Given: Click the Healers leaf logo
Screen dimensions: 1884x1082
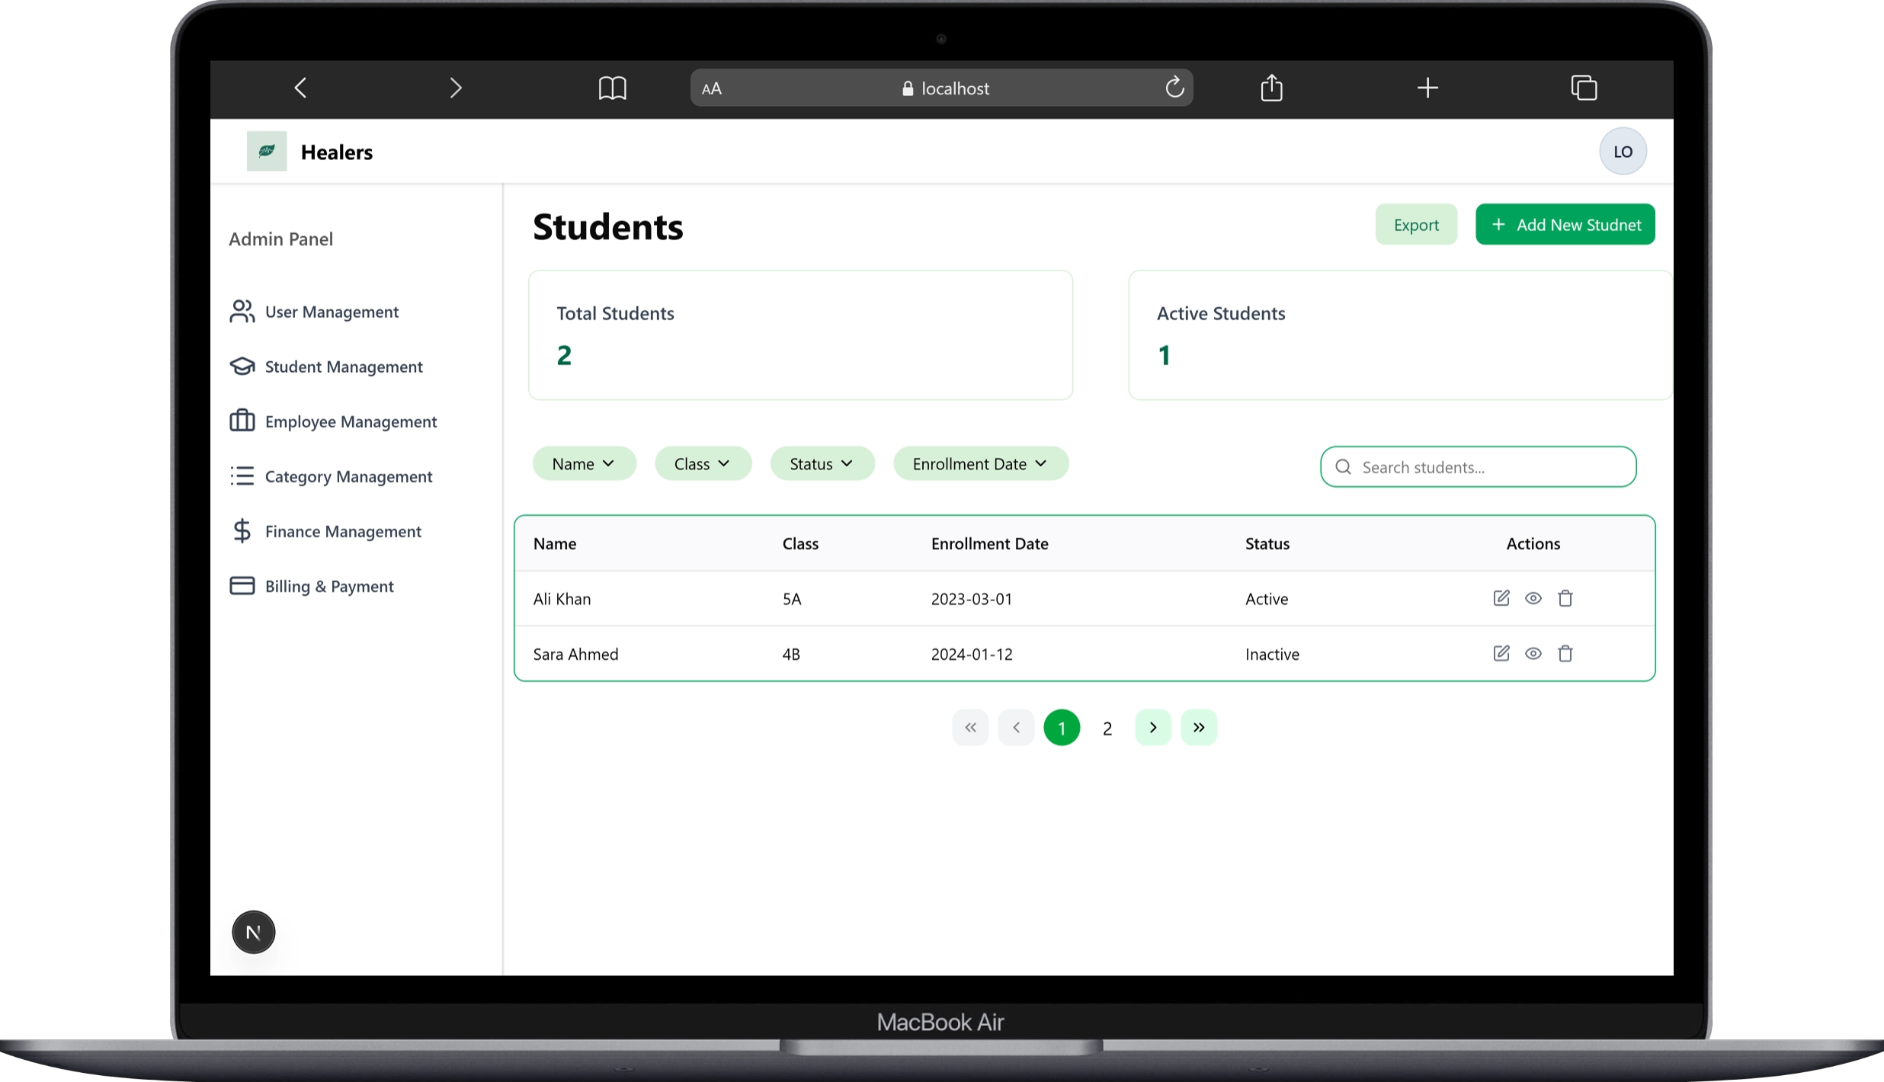Looking at the screenshot, I should (267, 151).
